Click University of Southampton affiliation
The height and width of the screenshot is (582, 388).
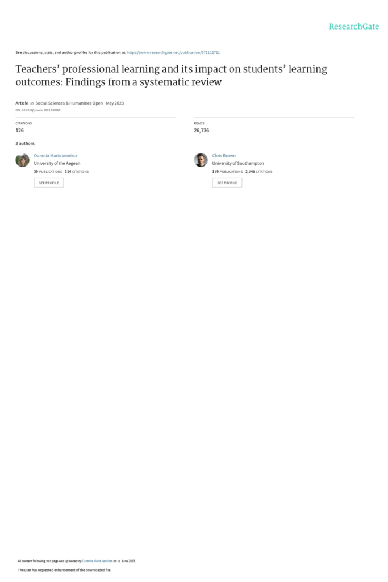[x=238, y=163]
